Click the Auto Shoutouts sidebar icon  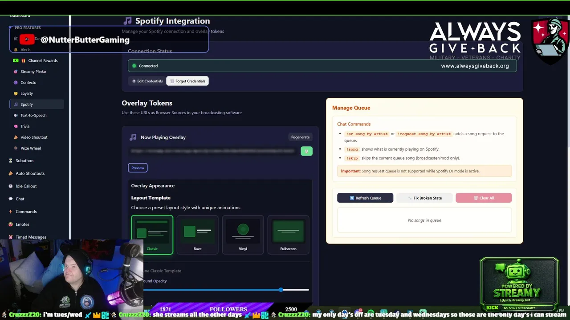tap(11, 173)
